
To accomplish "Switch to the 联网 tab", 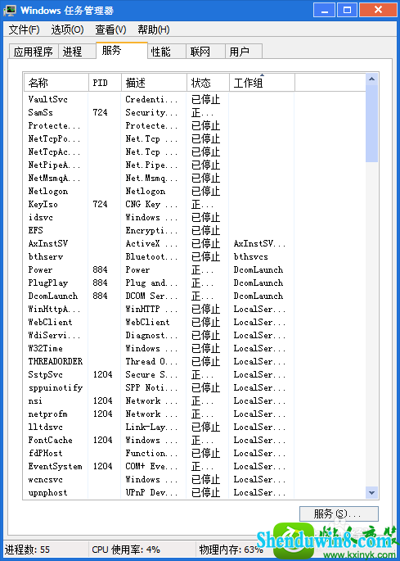I will pos(205,52).
